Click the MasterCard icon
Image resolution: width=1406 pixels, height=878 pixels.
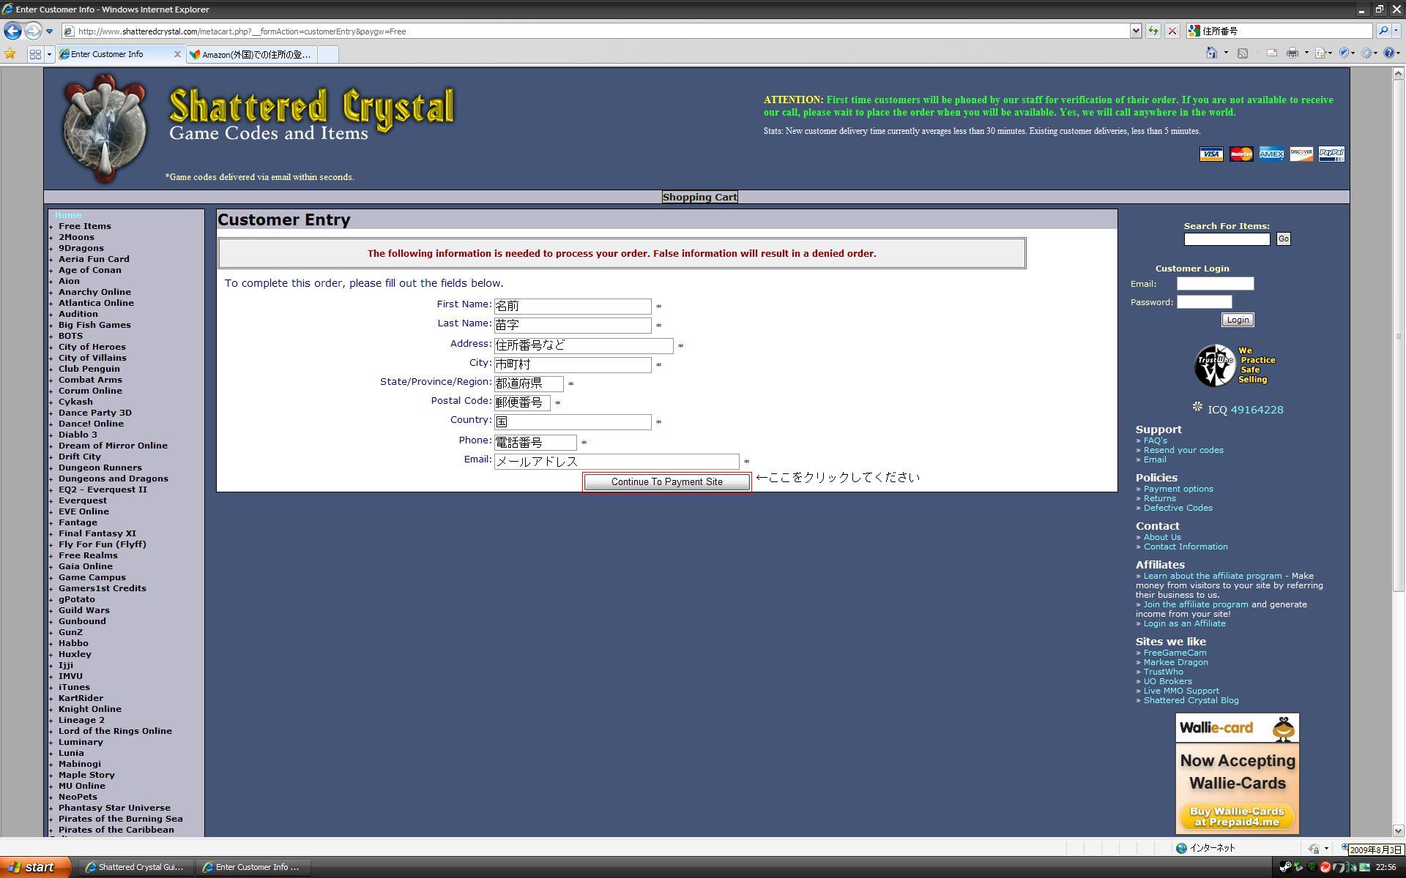pos(1241,154)
